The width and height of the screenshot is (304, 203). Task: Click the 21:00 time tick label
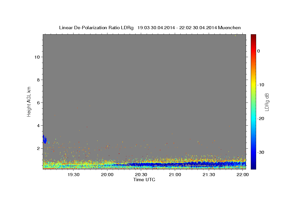(x=175, y=175)
